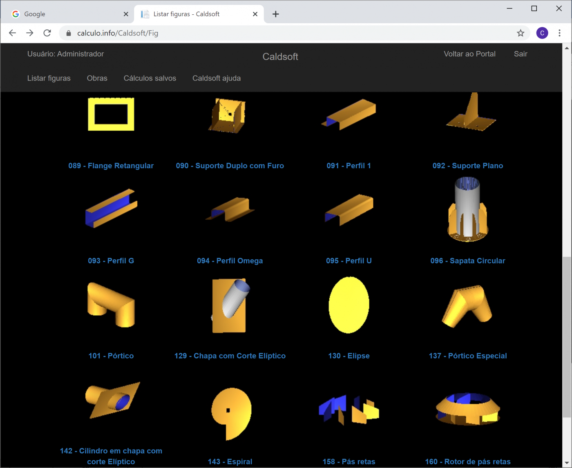Click the 094 - Perfil Omega link

tap(230, 261)
